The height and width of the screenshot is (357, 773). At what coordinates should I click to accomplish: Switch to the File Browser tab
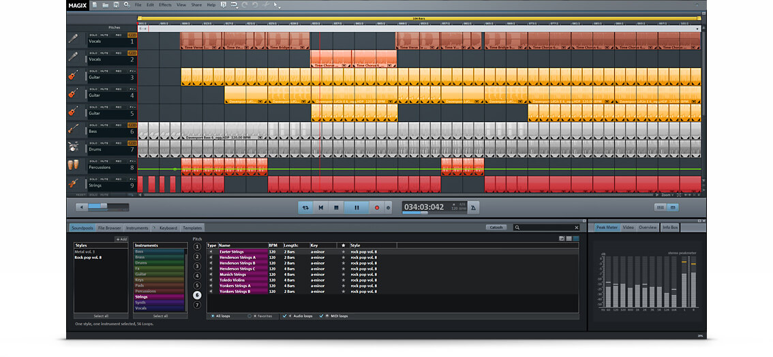tap(110, 228)
